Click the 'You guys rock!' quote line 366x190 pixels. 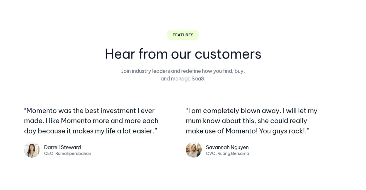tap(247, 131)
